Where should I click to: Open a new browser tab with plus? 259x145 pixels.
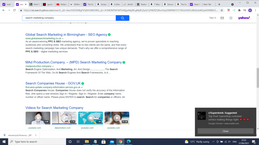(x=219, y=4)
